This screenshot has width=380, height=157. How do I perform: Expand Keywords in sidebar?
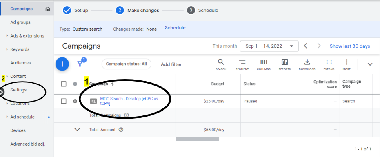7,49
